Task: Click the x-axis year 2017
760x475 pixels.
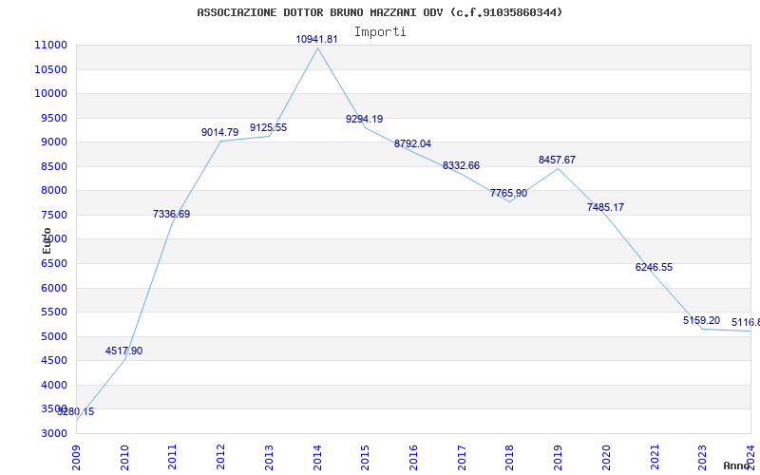Action: 462,458
